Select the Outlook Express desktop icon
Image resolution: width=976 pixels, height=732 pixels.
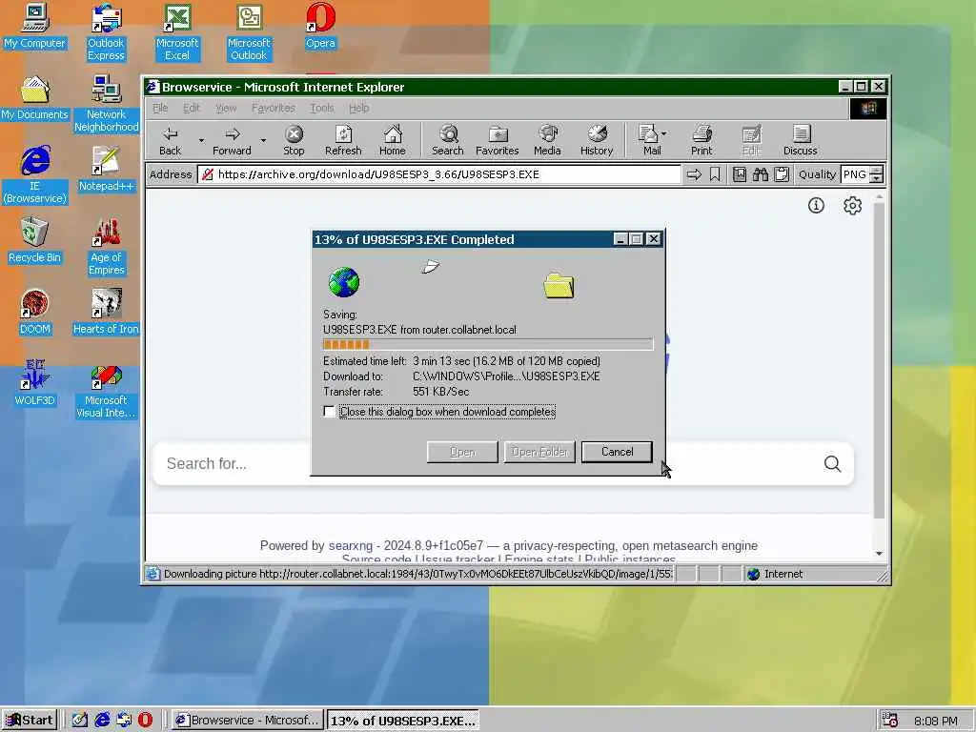pos(106,31)
